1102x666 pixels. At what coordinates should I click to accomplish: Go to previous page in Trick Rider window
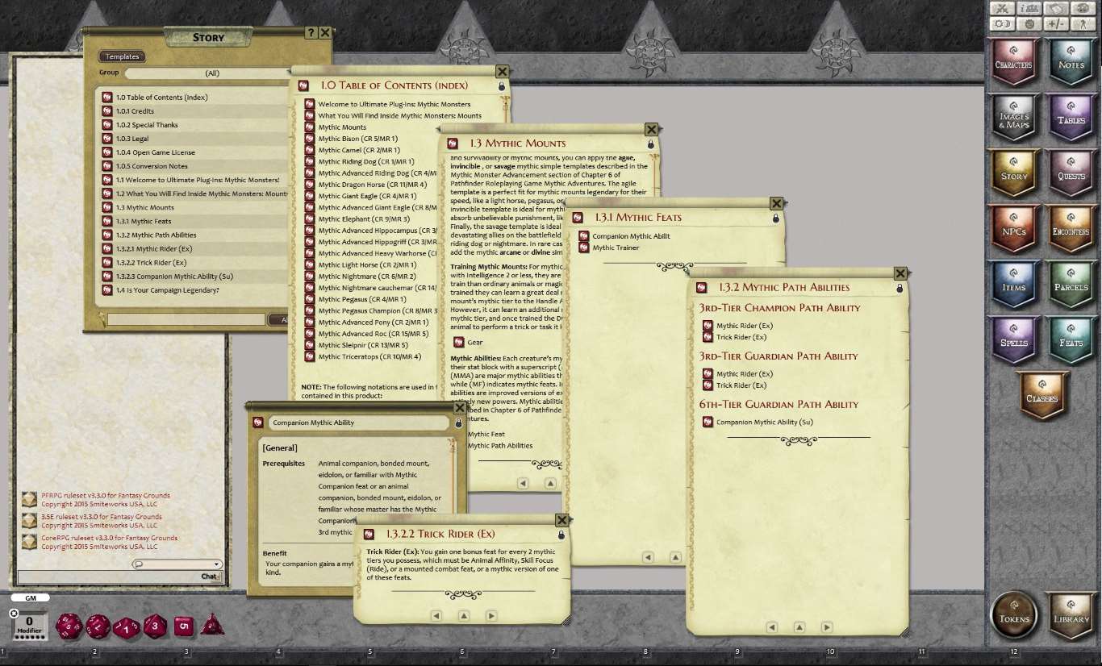pos(436,615)
